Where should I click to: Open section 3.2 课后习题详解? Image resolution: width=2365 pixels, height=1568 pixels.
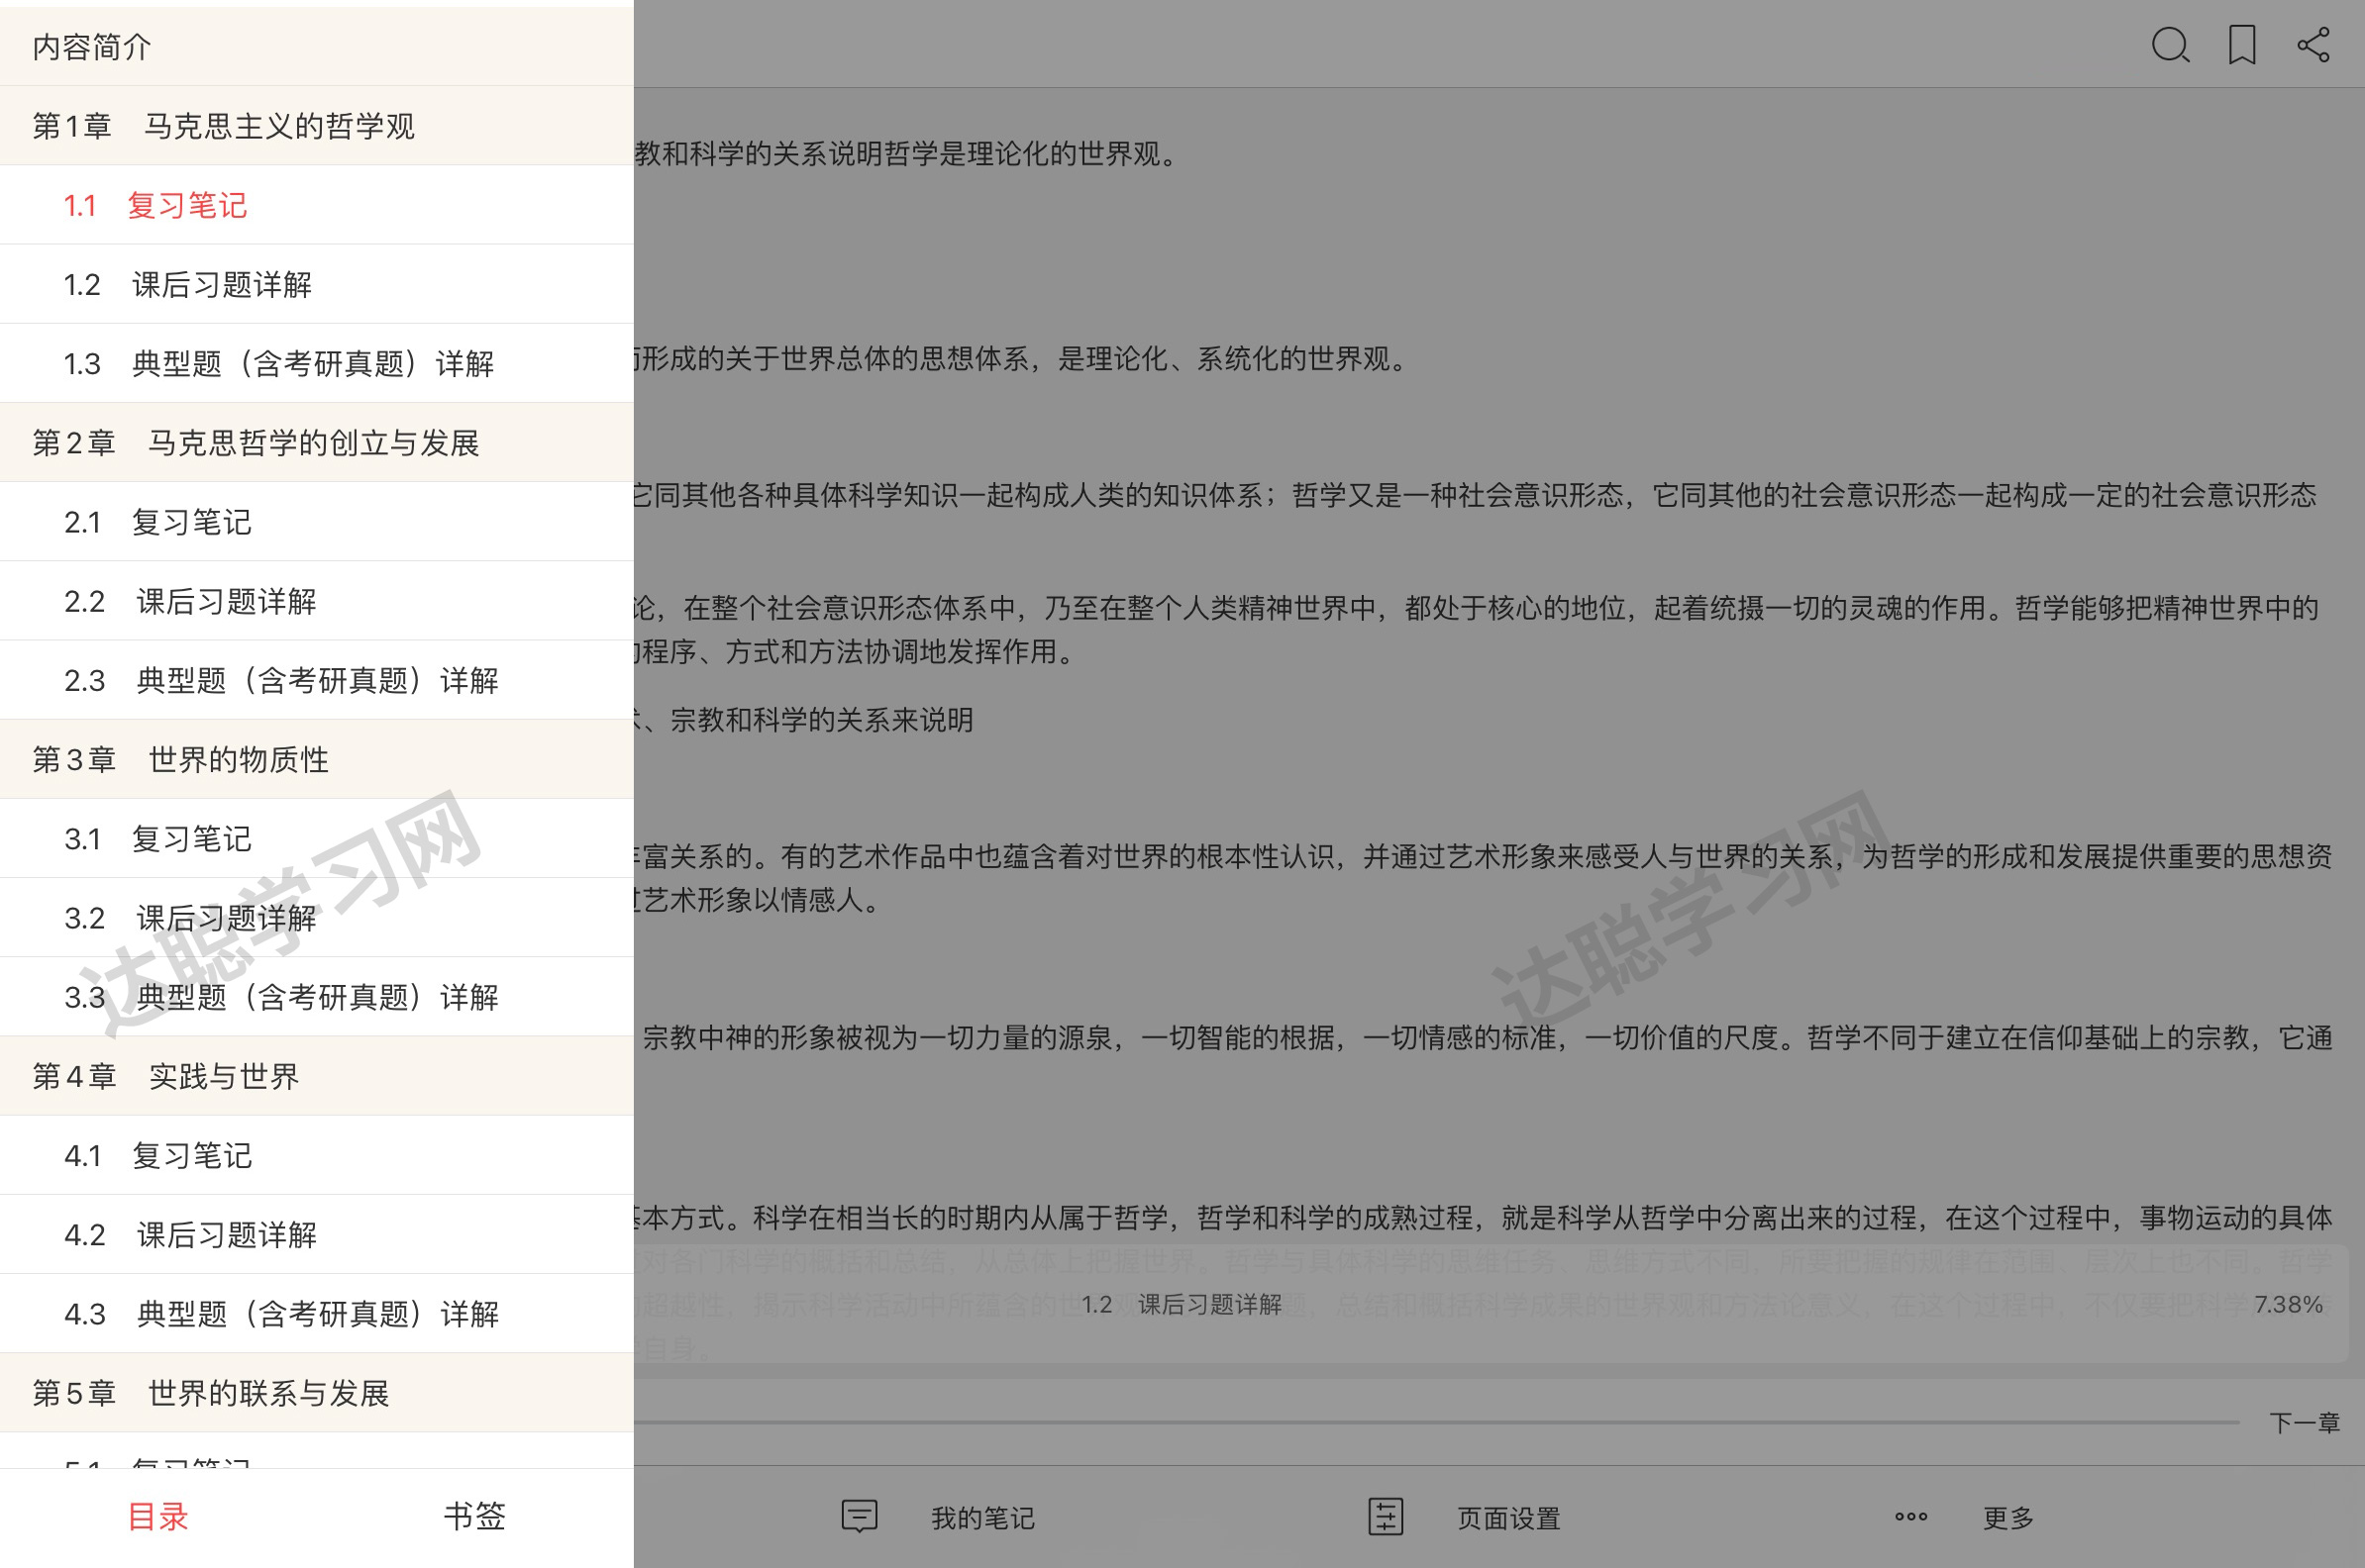[316, 917]
